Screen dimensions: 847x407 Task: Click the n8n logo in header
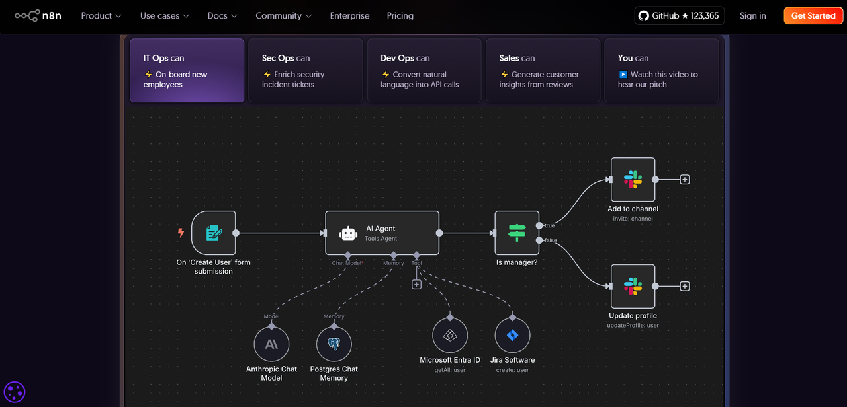pyautogui.click(x=38, y=16)
